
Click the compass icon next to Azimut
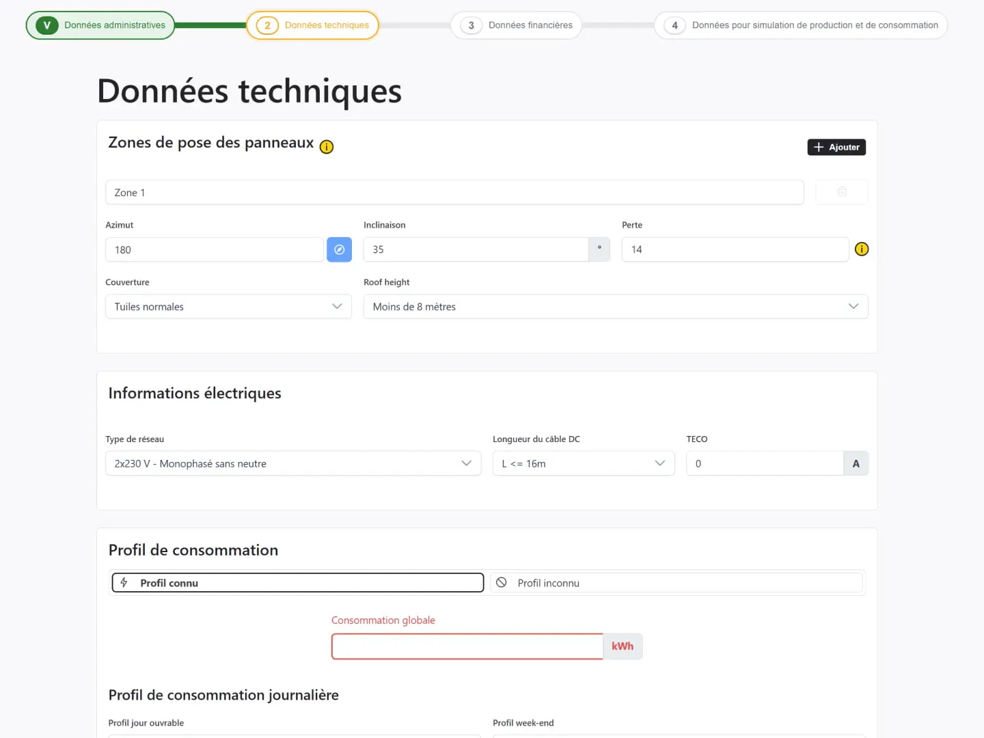click(339, 249)
